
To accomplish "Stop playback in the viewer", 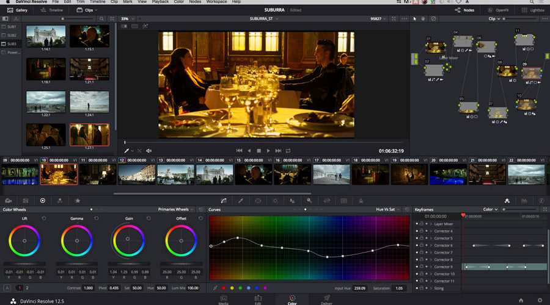I will 259,151.
